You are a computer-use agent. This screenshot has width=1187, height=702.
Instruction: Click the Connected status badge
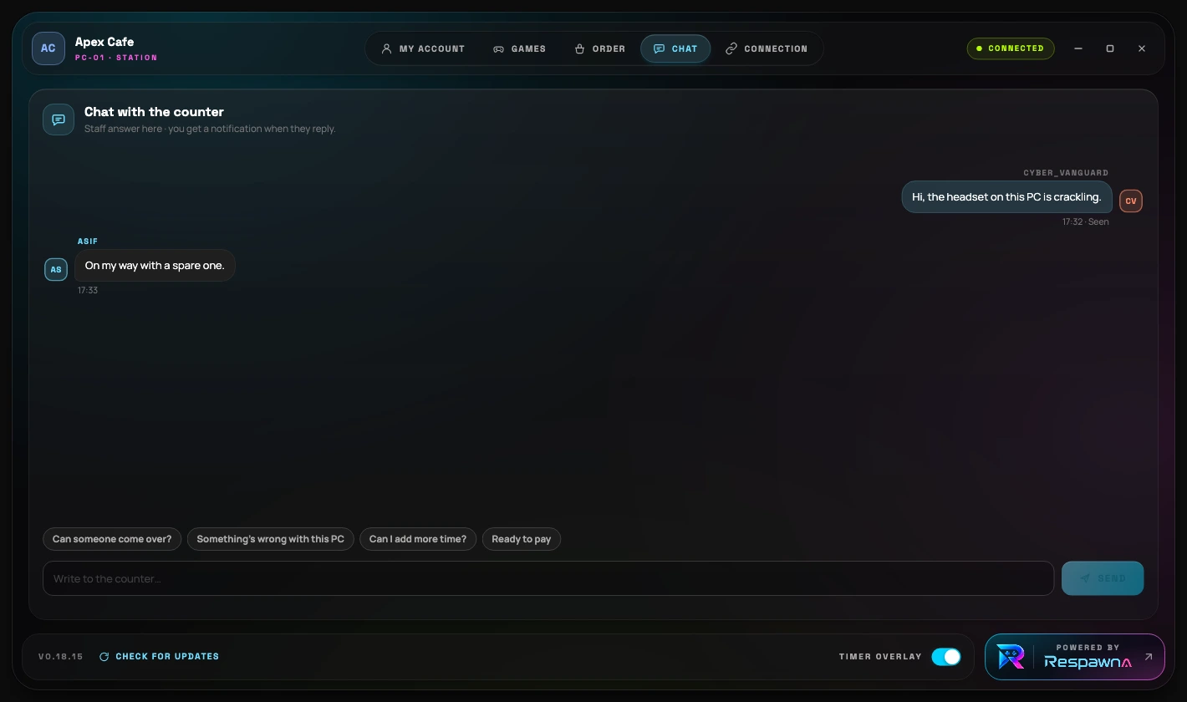[x=1011, y=48]
